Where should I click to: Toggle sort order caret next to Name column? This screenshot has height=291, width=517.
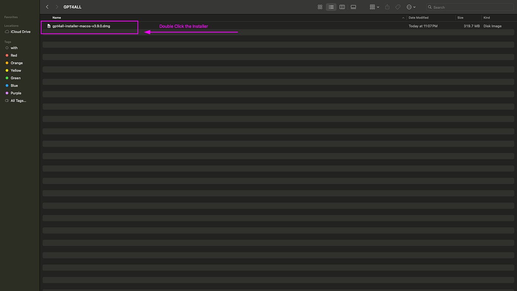[403, 18]
